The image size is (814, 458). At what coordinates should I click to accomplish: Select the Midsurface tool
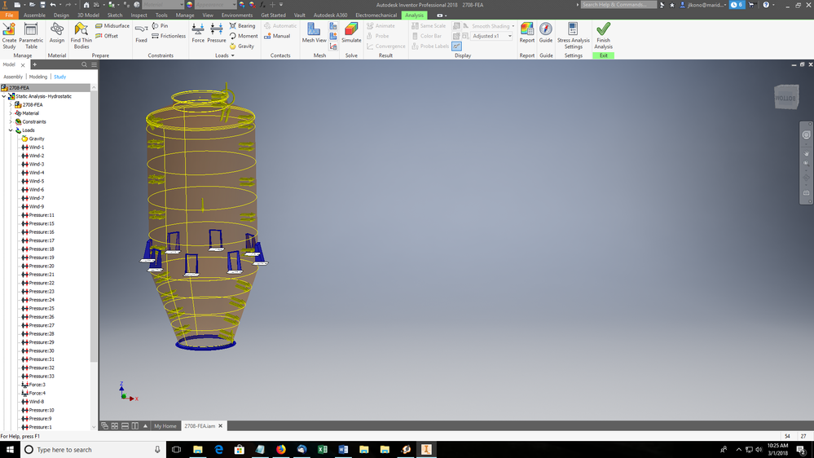point(112,25)
